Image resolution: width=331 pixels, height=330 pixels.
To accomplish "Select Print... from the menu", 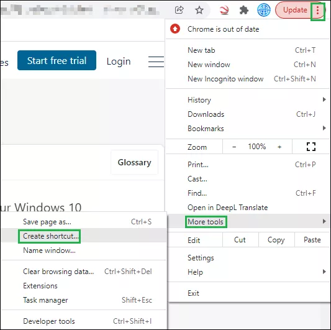I will click(x=248, y=165).
